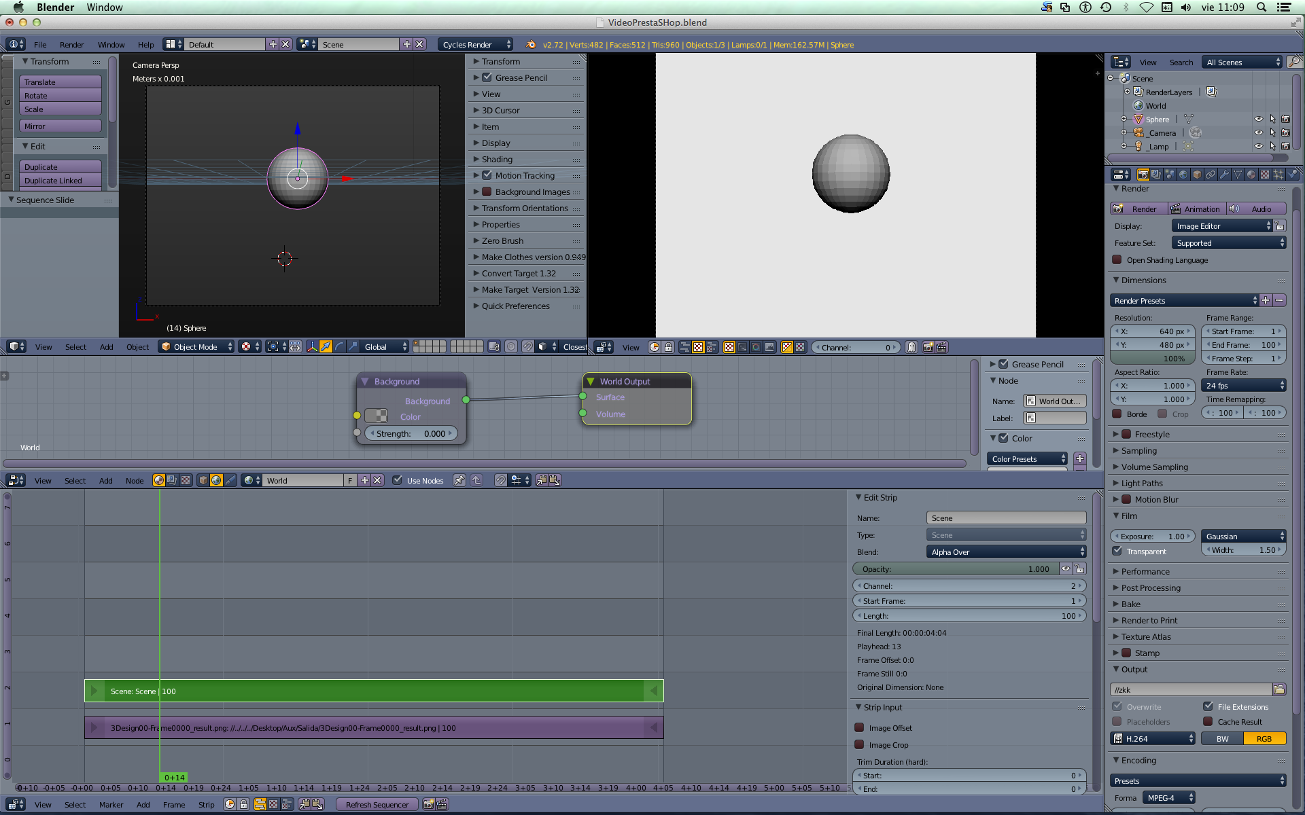Viewport: 1305px width, 815px height.
Task: Open the Cycles Render engine dropdown
Action: (x=476, y=45)
